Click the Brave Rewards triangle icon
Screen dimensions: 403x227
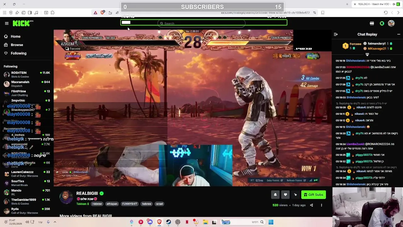(x=95, y=13)
